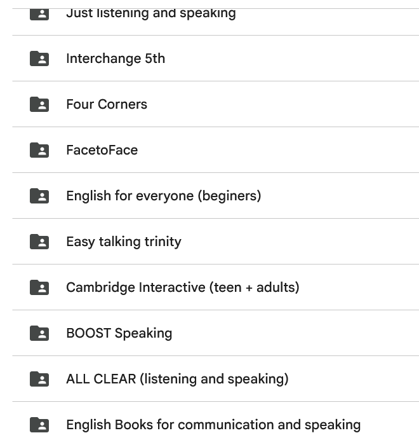The height and width of the screenshot is (447, 419).
Task: Click the Easy talking trinity folder icon
Action: click(x=39, y=242)
